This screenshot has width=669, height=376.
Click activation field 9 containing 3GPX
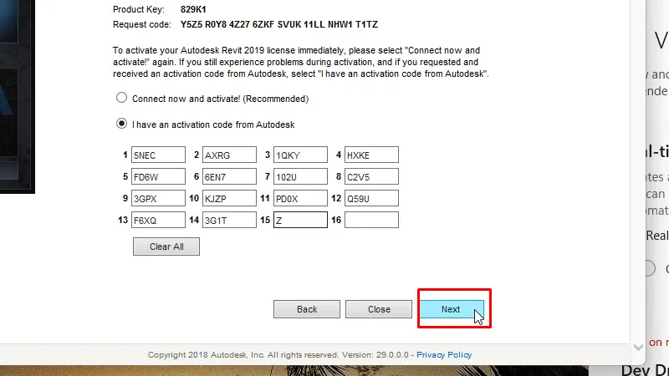coord(158,199)
